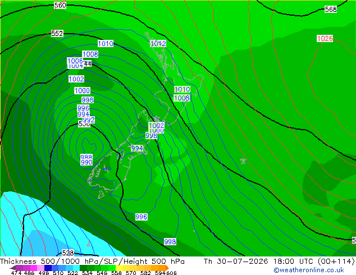Screen dimensions: 356x275
Task: Click legend value 510
Action: click(58, 273)
